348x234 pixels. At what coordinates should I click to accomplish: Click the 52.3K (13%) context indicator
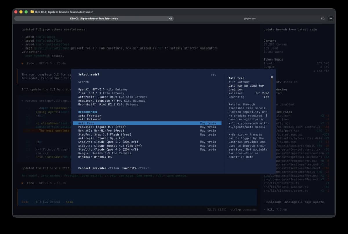217,209
